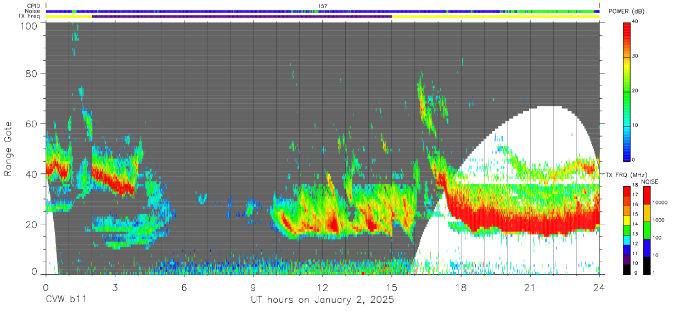
Task: Click the strong red echo band near hour 21
Action: pos(530,219)
